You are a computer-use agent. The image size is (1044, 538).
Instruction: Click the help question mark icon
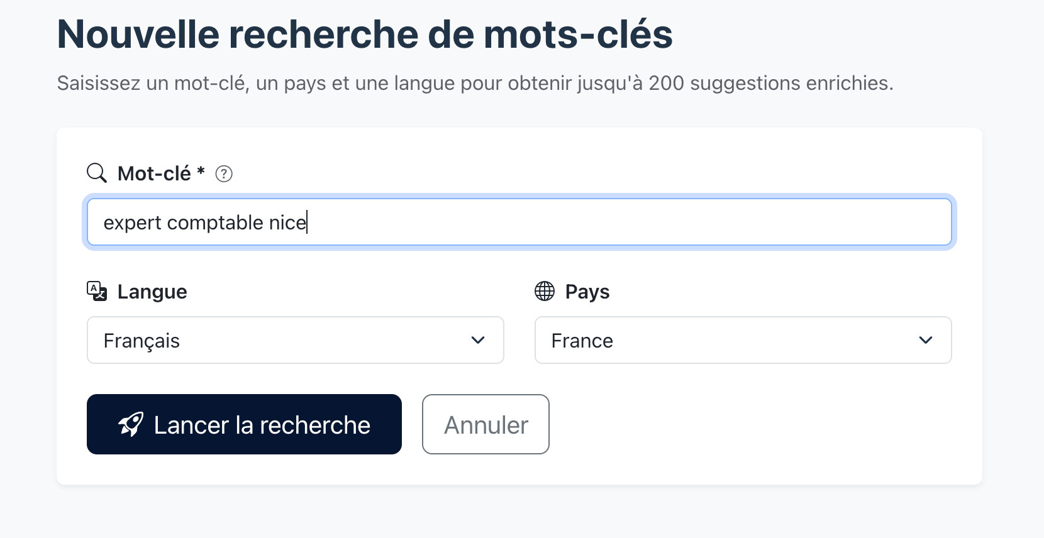pyautogui.click(x=224, y=173)
